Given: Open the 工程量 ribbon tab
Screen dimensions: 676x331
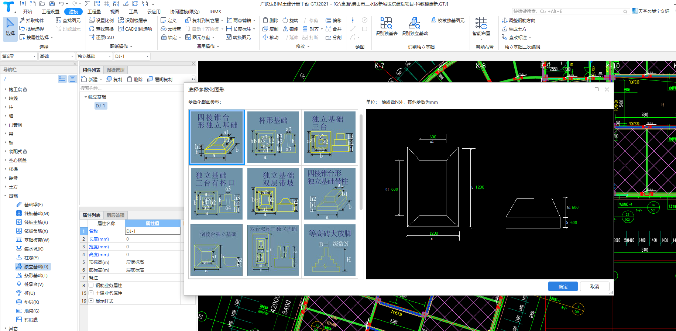Looking at the screenshot, I should (94, 11).
